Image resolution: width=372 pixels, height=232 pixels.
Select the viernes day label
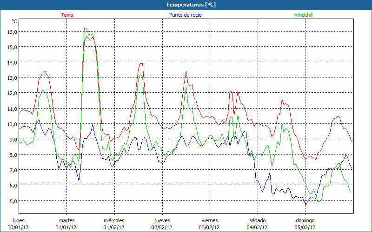point(210,220)
